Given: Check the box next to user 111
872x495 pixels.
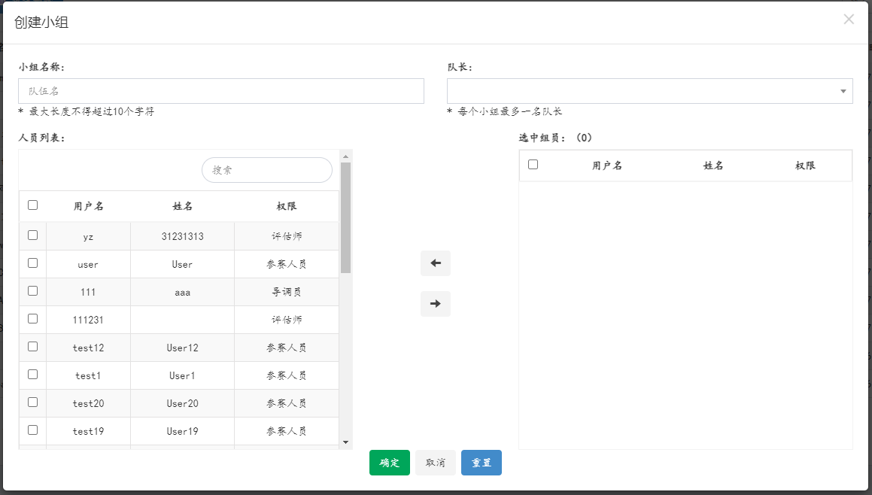Looking at the screenshot, I should click(x=32, y=291).
